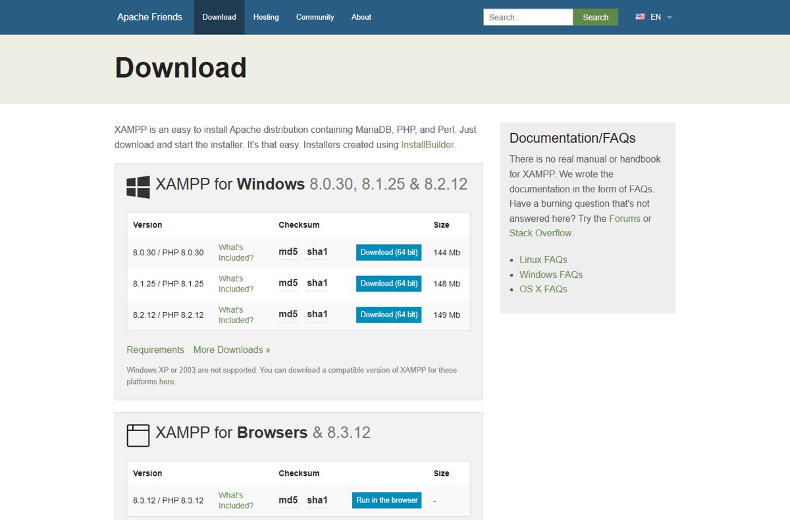Click the 8.3.12 / PHP 8.3.12 version text

(x=169, y=500)
